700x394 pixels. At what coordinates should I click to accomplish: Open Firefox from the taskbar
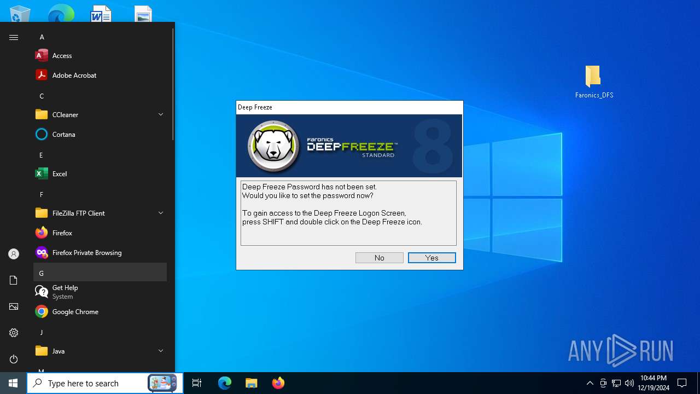(278, 383)
